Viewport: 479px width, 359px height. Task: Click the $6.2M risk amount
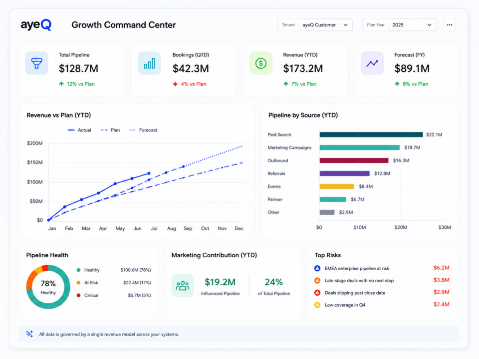click(x=442, y=268)
